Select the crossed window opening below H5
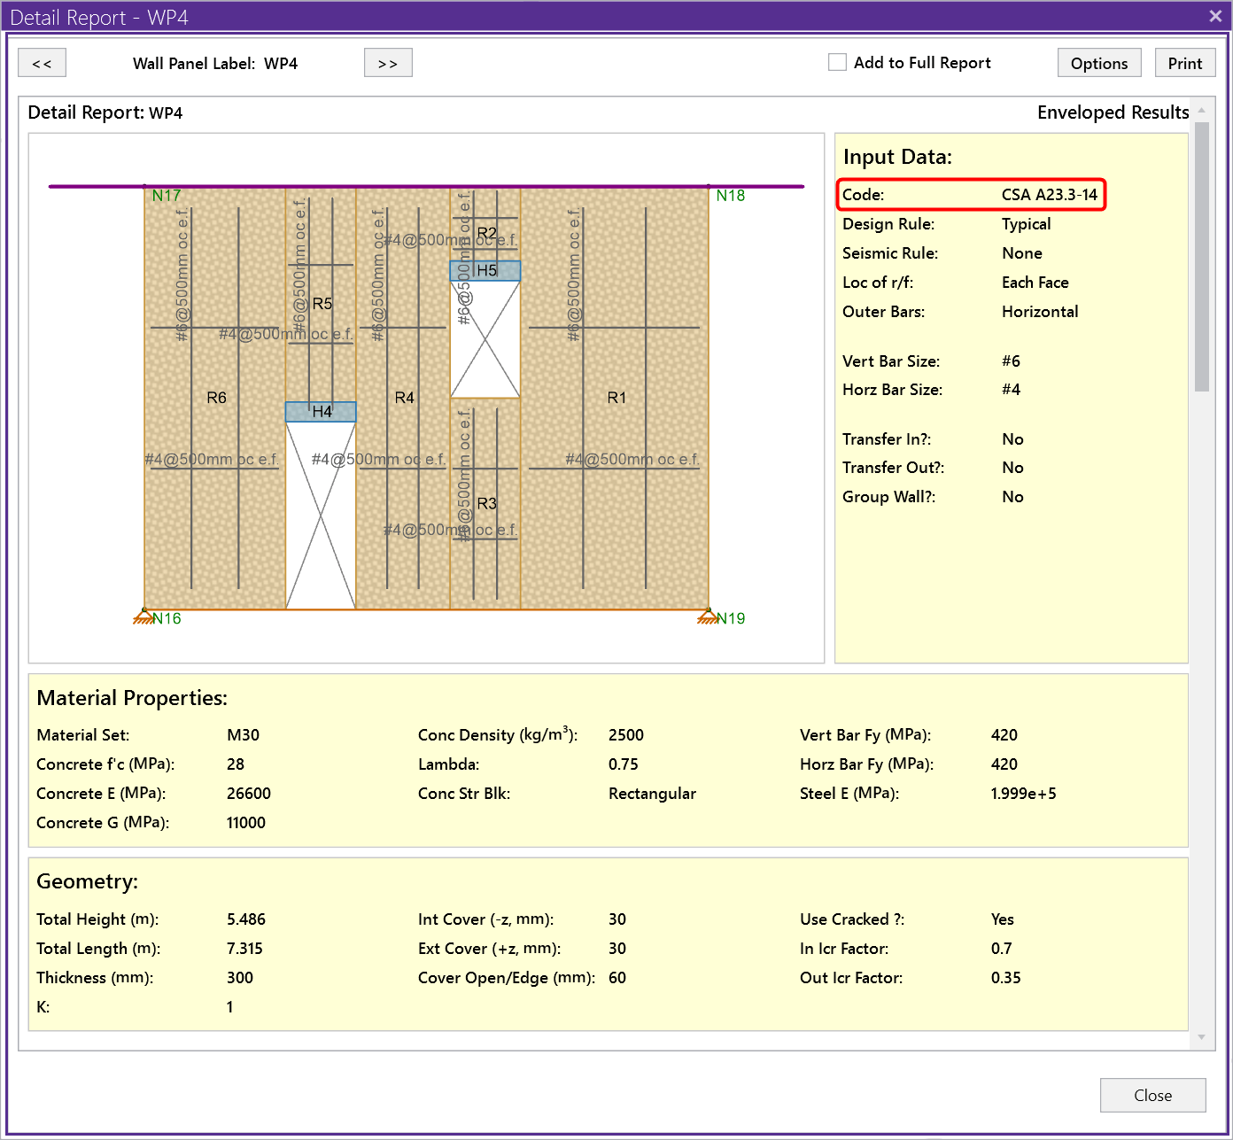The image size is (1233, 1140). [485, 339]
